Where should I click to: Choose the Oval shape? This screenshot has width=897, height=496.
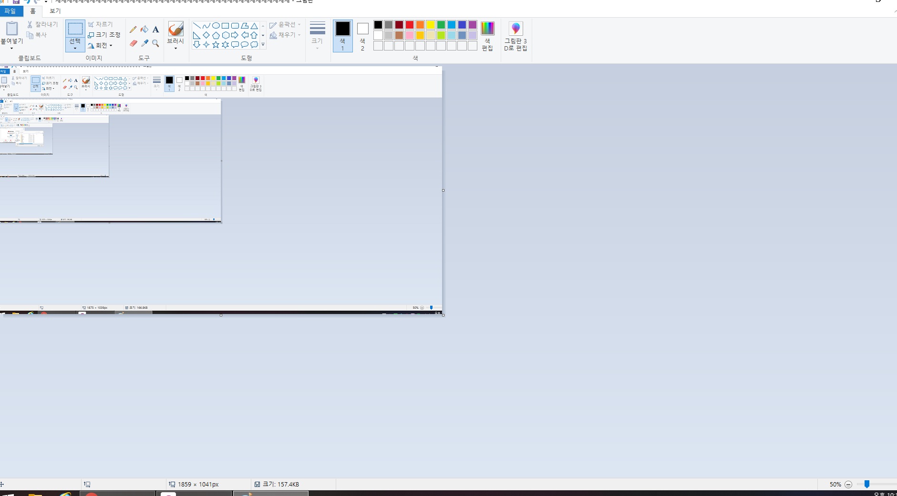pos(216,26)
